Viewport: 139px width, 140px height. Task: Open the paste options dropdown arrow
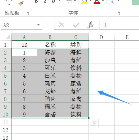[x=9, y=5]
